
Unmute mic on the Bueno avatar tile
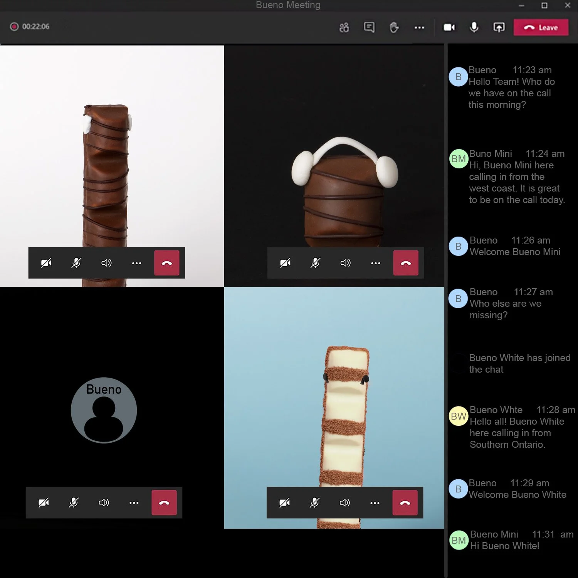pos(74,503)
